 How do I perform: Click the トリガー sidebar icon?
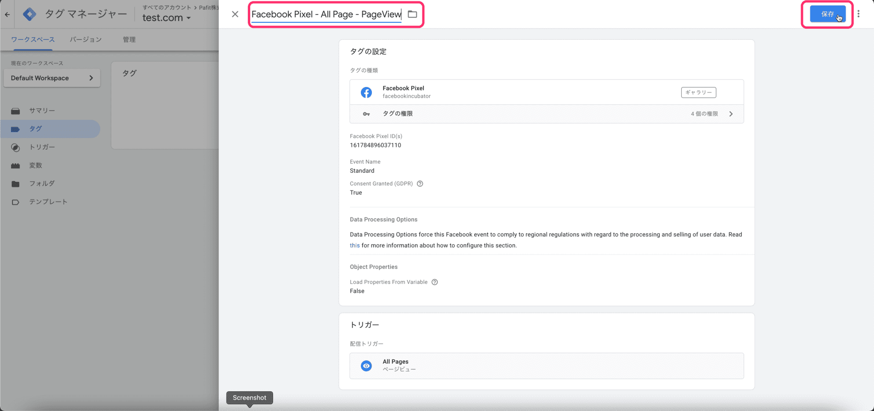[15, 148]
